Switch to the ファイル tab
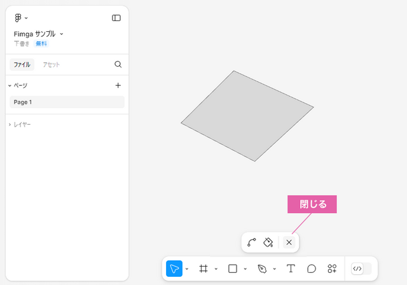This screenshot has height=285, width=407. pos(22,65)
